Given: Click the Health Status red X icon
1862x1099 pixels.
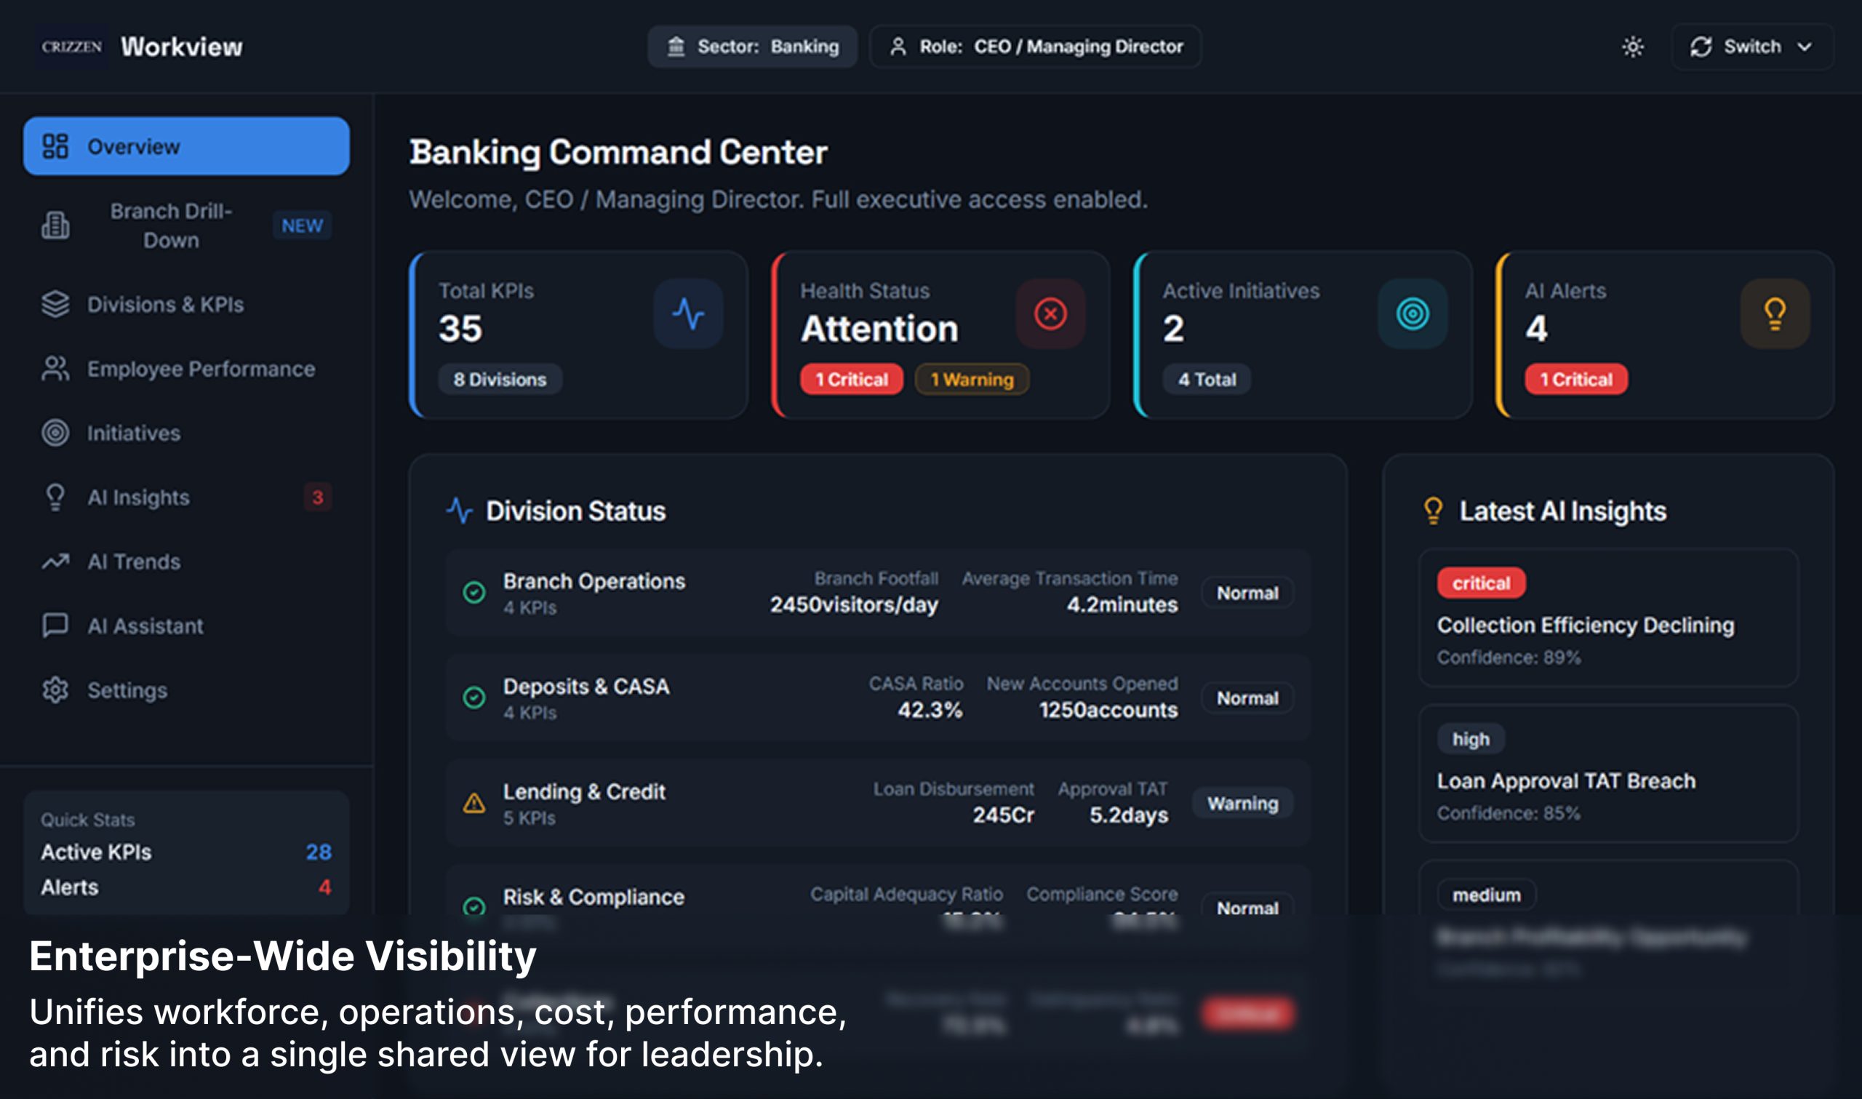Looking at the screenshot, I should click(1050, 313).
